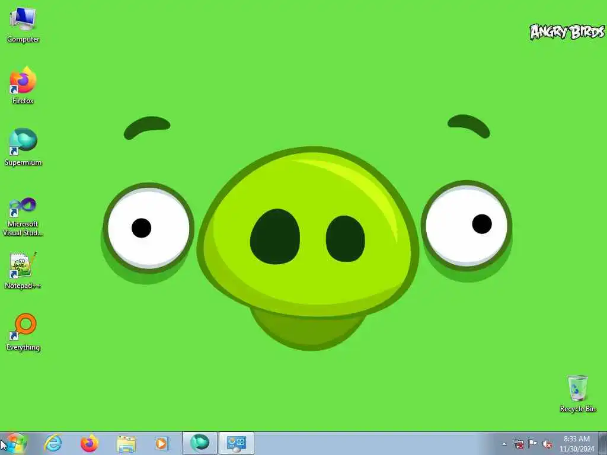The height and width of the screenshot is (455, 607).
Task: Launch Internet Explorer from the taskbar
Action: coord(53,443)
